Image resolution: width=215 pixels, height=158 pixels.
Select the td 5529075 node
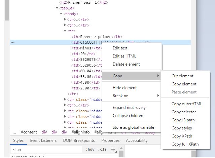pos(87,60)
